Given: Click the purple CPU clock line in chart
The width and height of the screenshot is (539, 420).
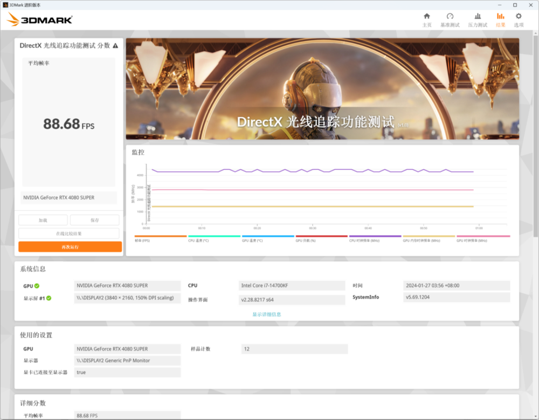Looking at the screenshot, I should click(x=313, y=170).
